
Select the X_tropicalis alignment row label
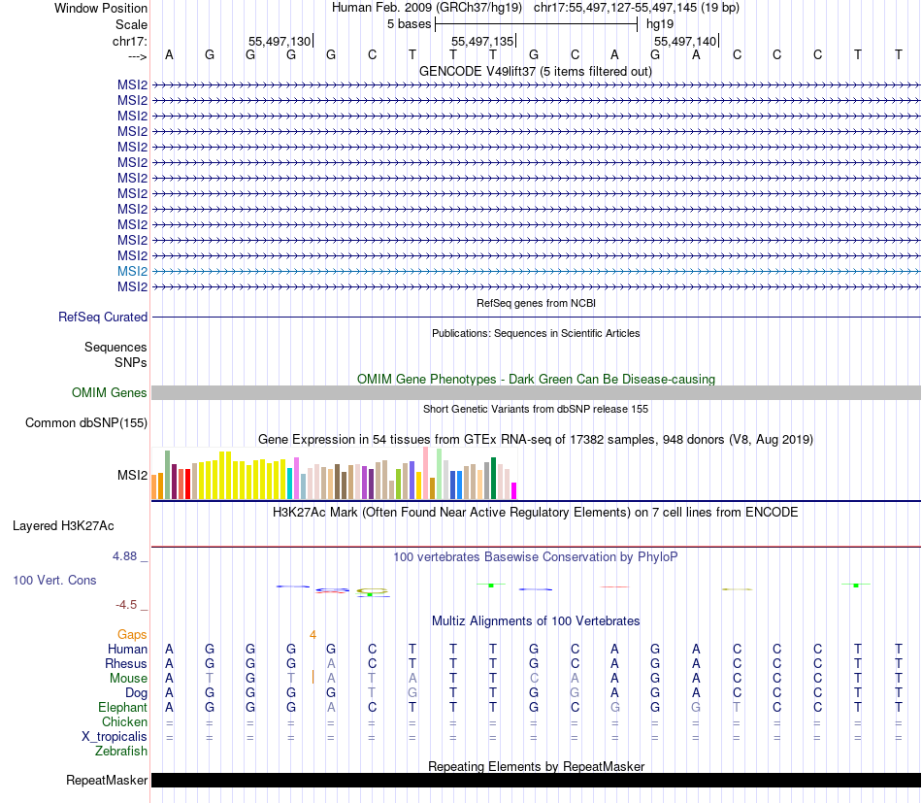pos(115,737)
